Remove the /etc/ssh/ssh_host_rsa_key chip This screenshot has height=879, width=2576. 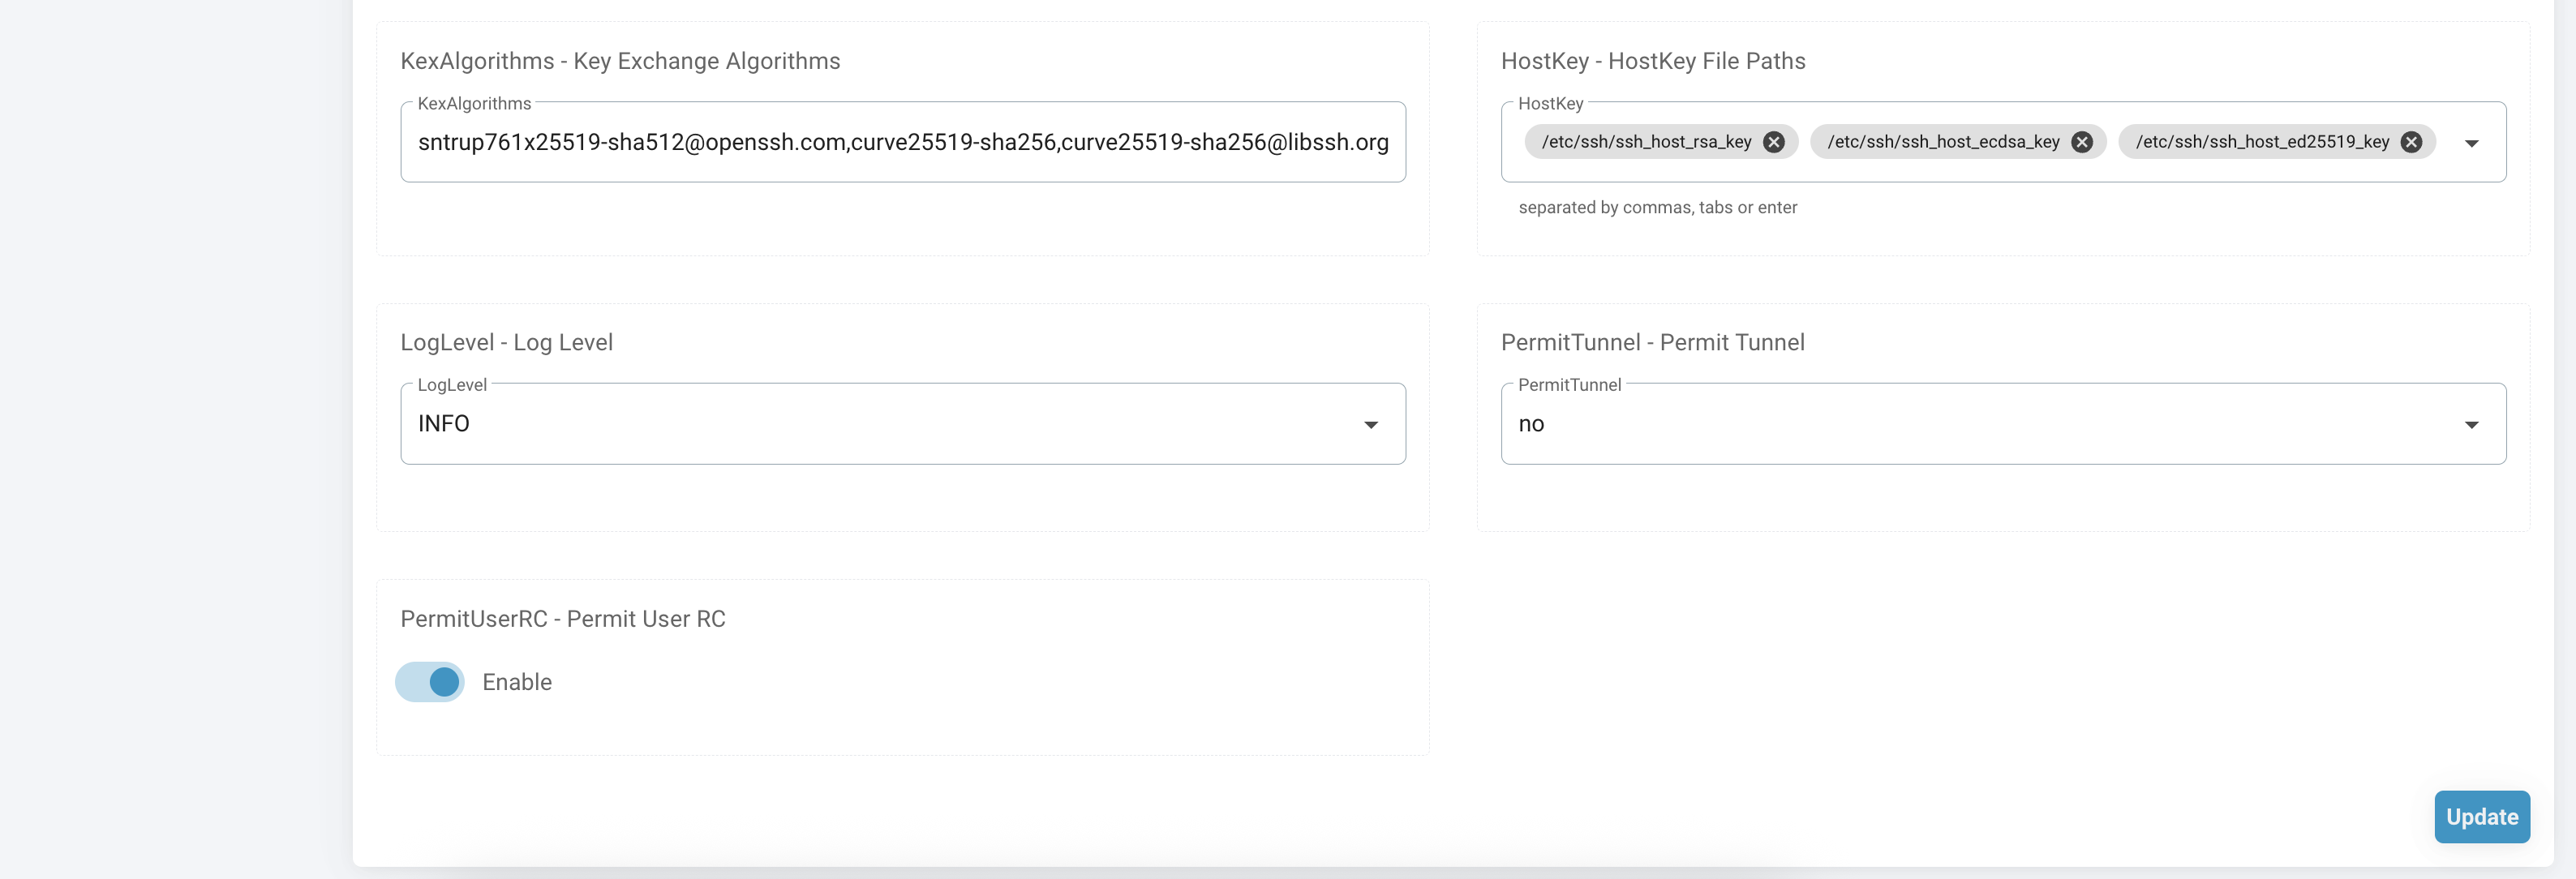(1773, 142)
